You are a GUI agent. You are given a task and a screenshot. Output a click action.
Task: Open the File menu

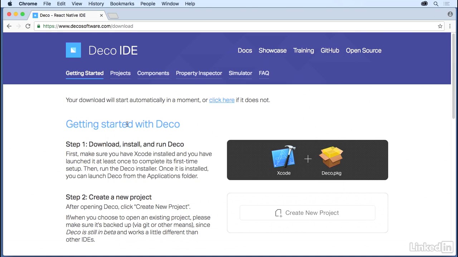(x=47, y=4)
